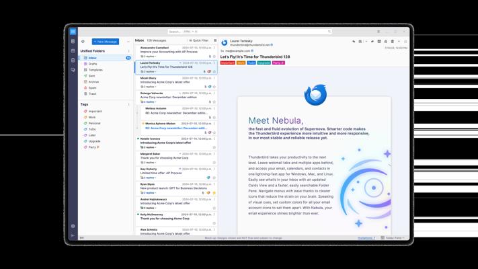
Task: Open Melissa Autumn's reply message
Action: tap(179, 112)
